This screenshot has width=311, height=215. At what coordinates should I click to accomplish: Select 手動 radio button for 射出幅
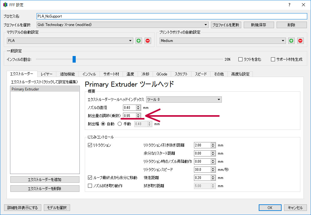coord(120,124)
